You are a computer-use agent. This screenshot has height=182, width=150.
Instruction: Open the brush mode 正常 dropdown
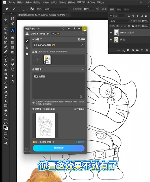tap(56, 9)
